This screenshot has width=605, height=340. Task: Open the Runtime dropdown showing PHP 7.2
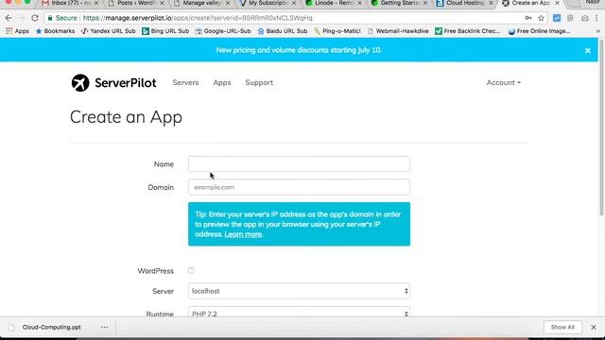299,312
